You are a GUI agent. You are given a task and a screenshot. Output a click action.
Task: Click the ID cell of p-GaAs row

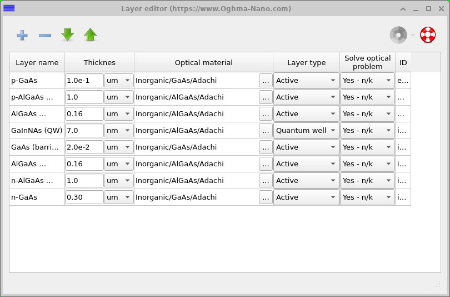[x=403, y=81]
